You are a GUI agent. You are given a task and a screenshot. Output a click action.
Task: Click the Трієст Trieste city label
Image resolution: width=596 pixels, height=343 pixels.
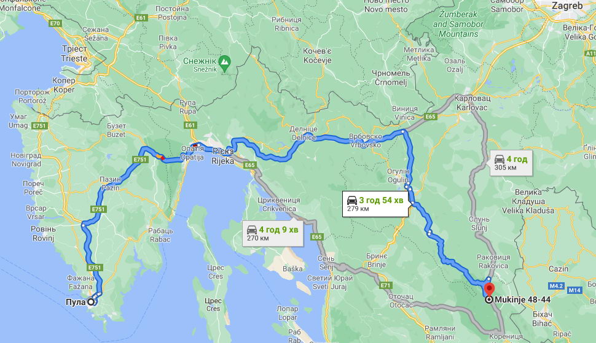click(74, 54)
